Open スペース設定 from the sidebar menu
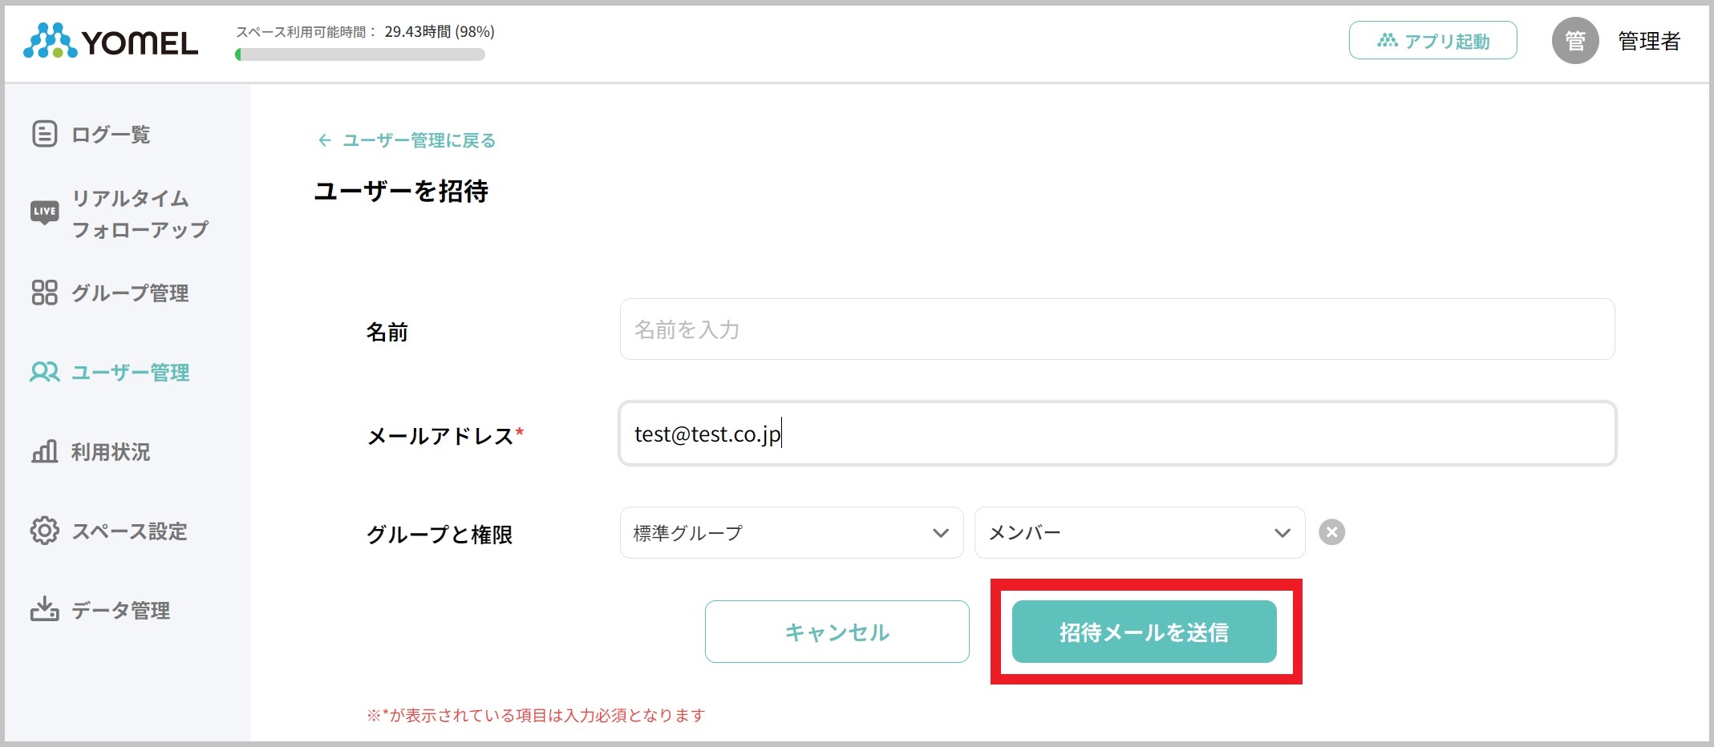The width and height of the screenshot is (1714, 747). click(x=131, y=531)
